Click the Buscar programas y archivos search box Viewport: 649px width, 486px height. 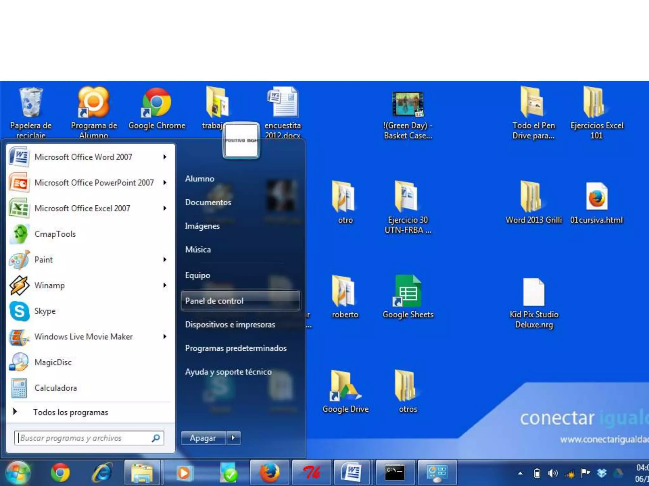point(84,438)
